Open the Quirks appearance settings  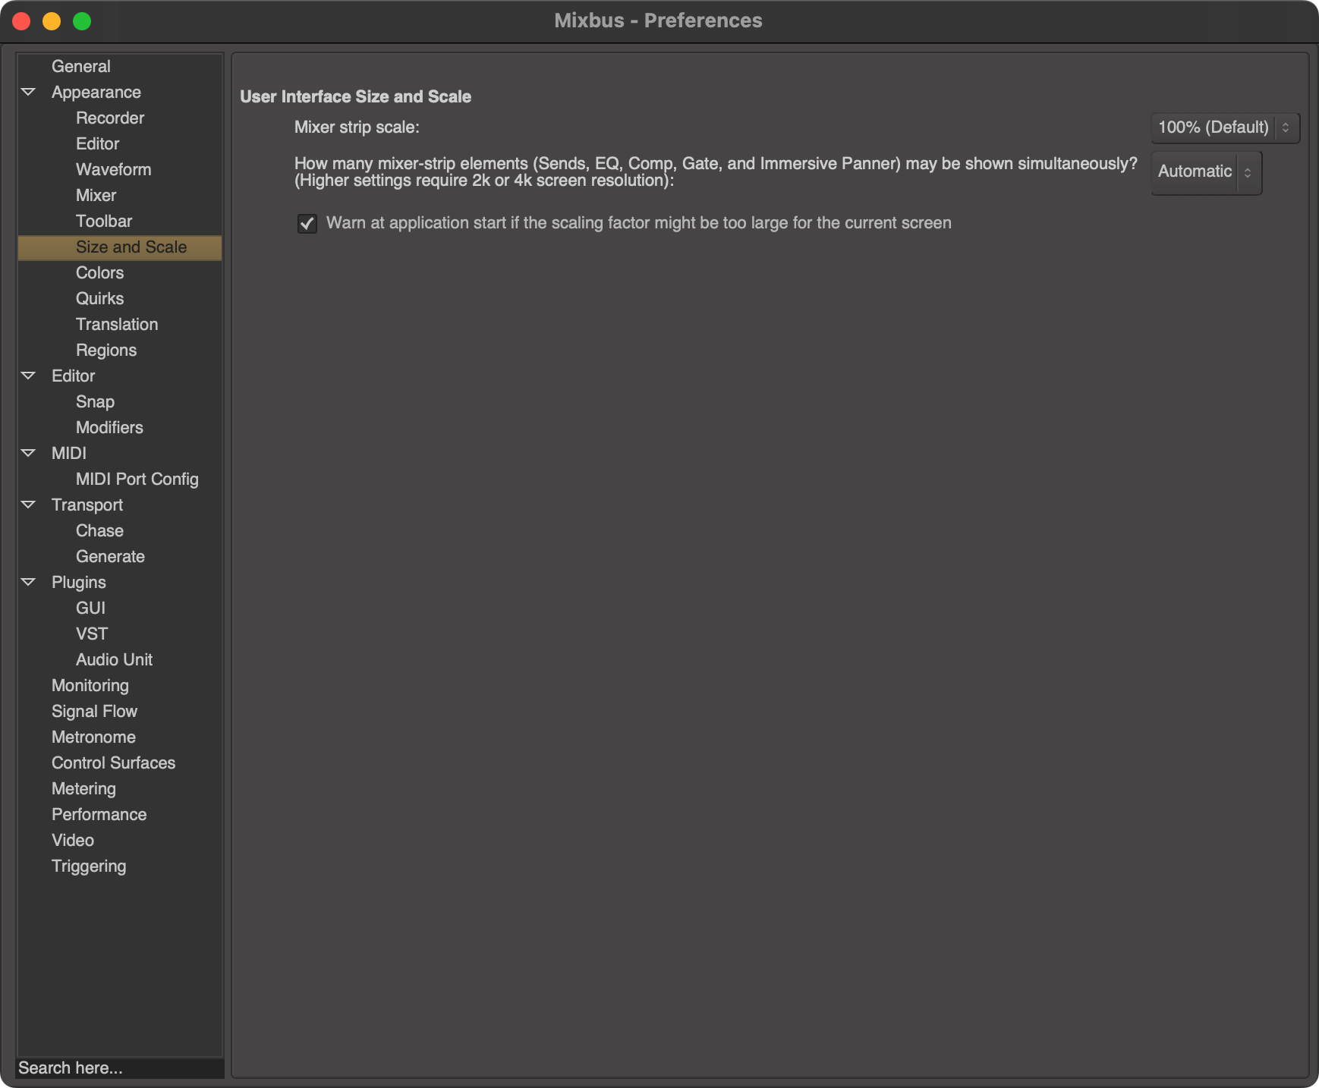[99, 298]
